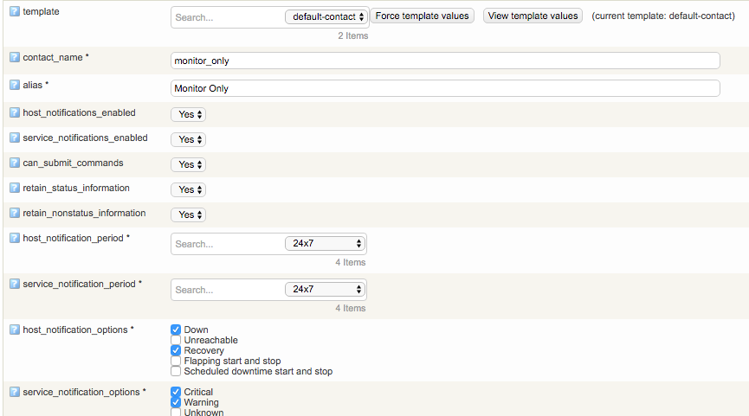
Task: Show help for host_notifications_enabled
Action: pyautogui.click(x=15, y=112)
